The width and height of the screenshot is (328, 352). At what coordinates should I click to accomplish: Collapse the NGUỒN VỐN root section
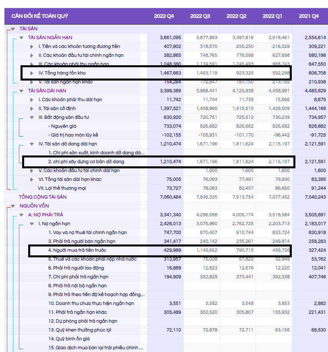(12, 206)
